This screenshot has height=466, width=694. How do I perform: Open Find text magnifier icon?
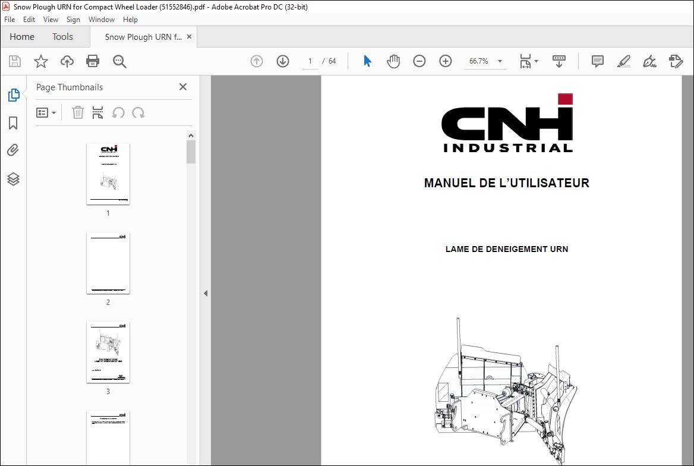(x=119, y=62)
